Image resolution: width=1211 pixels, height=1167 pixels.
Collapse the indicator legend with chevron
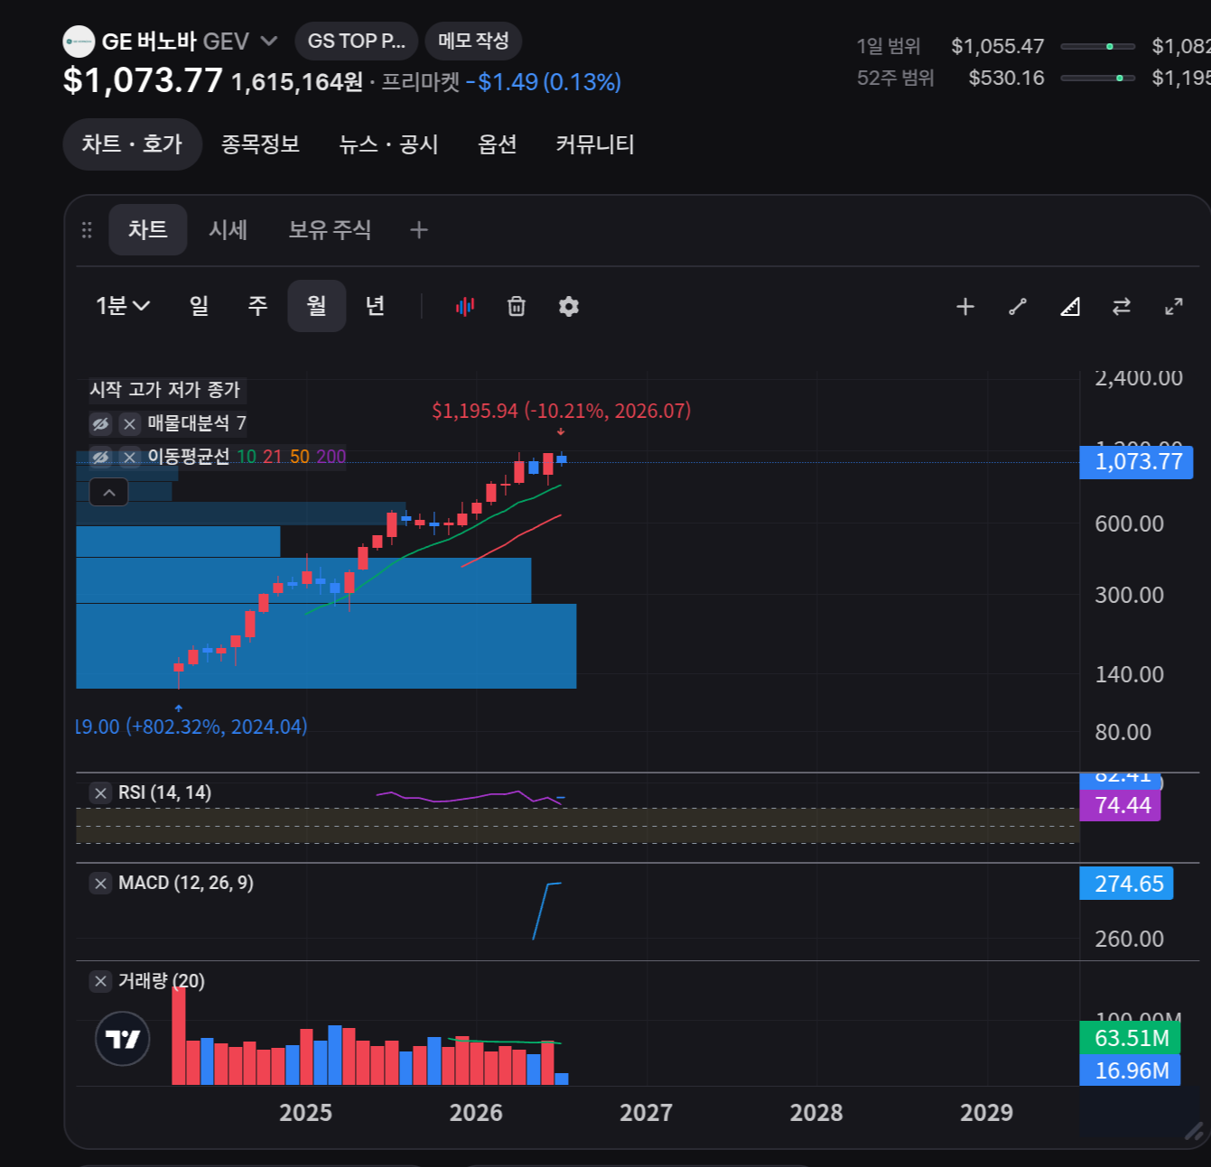108,492
